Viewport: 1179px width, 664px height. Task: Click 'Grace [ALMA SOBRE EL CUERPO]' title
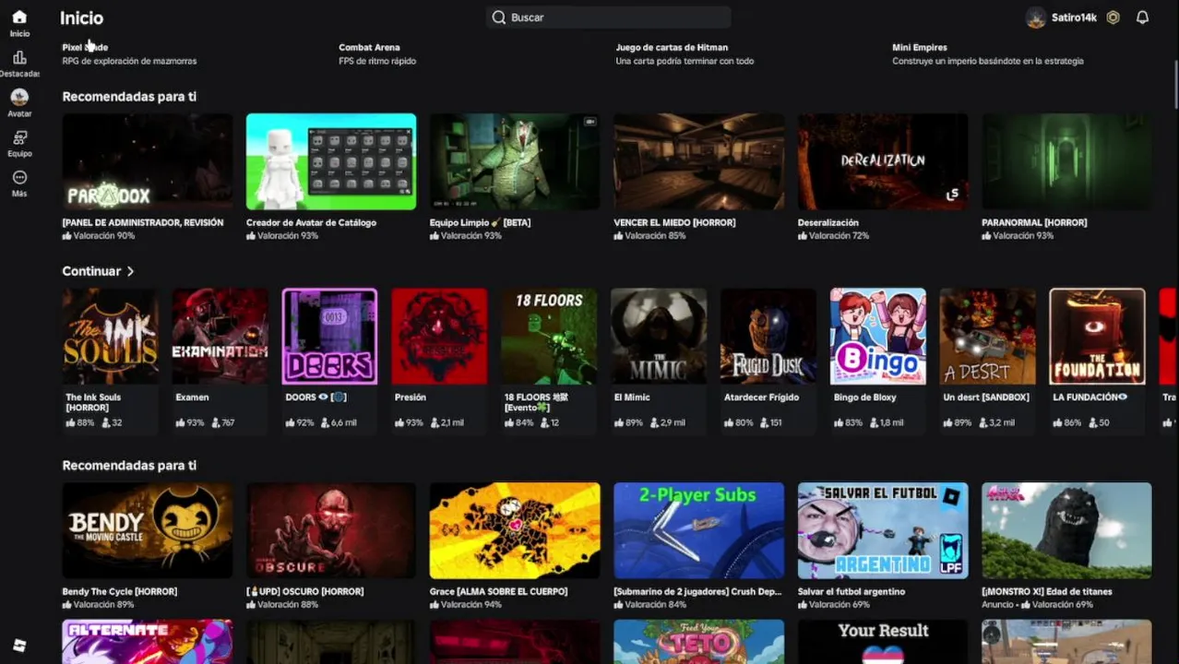point(498,591)
